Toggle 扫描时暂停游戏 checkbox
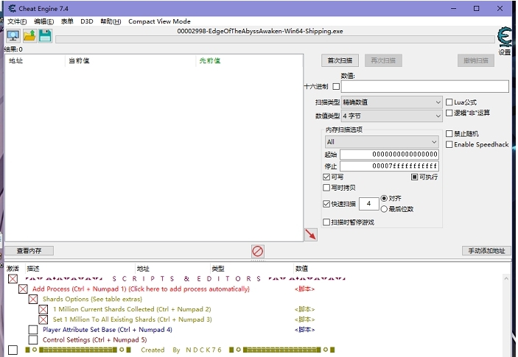518x357 pixels. pos(326,222)
